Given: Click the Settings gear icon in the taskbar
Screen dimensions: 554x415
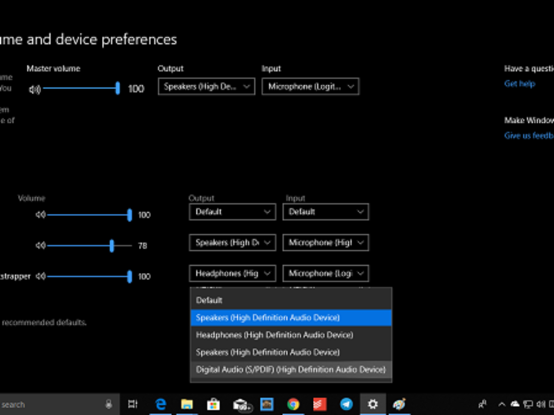Looking at the screenshot, I should click(373, 404).
